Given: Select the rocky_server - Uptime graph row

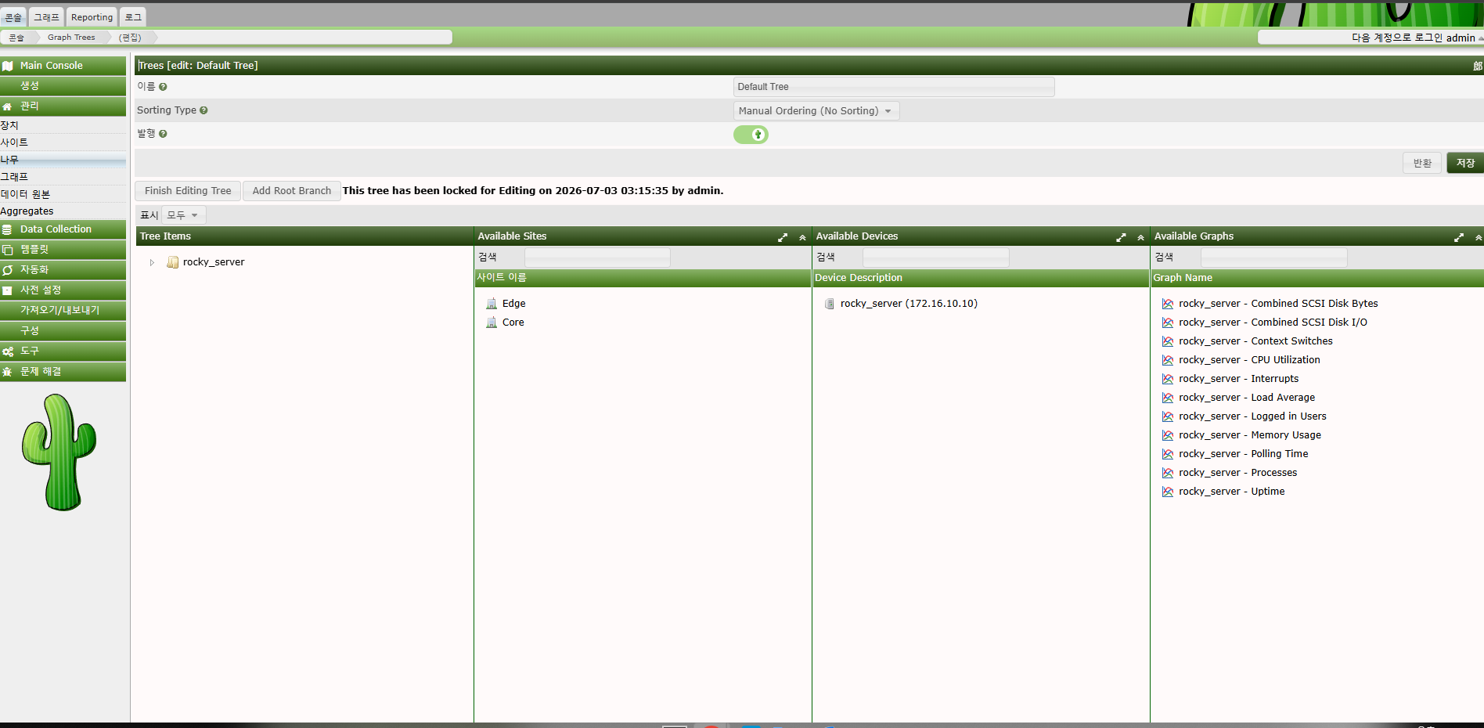Looking at the screenshot, I should pyautogui.click(x=1232, y=492).
